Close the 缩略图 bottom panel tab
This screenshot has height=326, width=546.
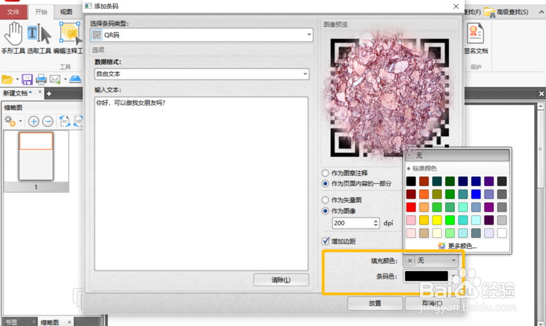[69, 322]
